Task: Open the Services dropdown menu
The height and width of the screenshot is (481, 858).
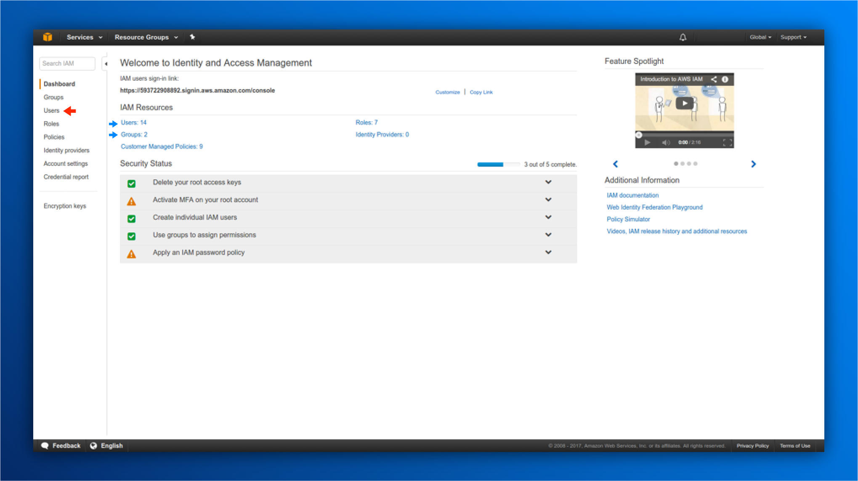Action: tap(84, 37)
